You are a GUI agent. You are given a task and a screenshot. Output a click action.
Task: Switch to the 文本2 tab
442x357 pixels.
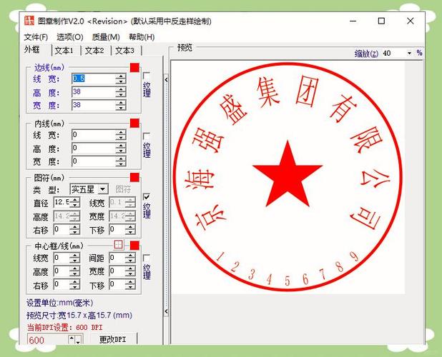click(x=94, y=51)
